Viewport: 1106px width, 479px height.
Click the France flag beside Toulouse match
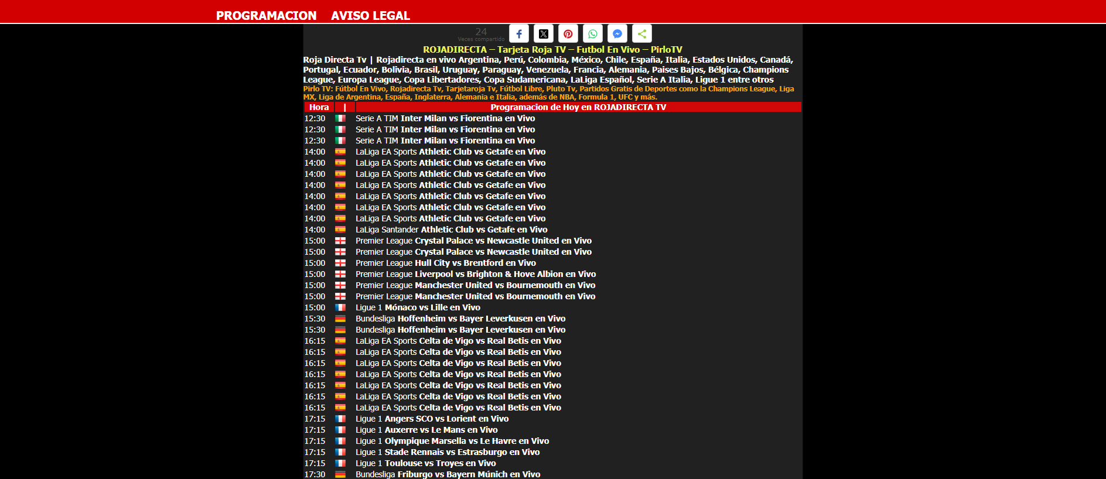tap(340, 463)
